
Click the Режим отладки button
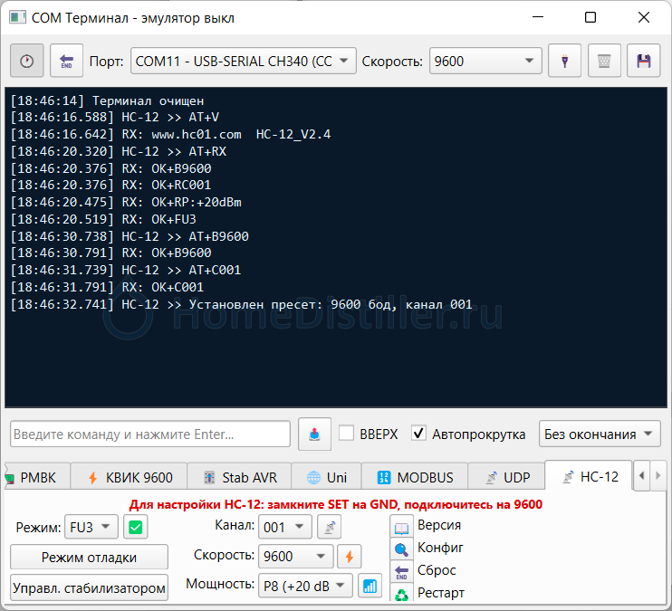point(90,558)
